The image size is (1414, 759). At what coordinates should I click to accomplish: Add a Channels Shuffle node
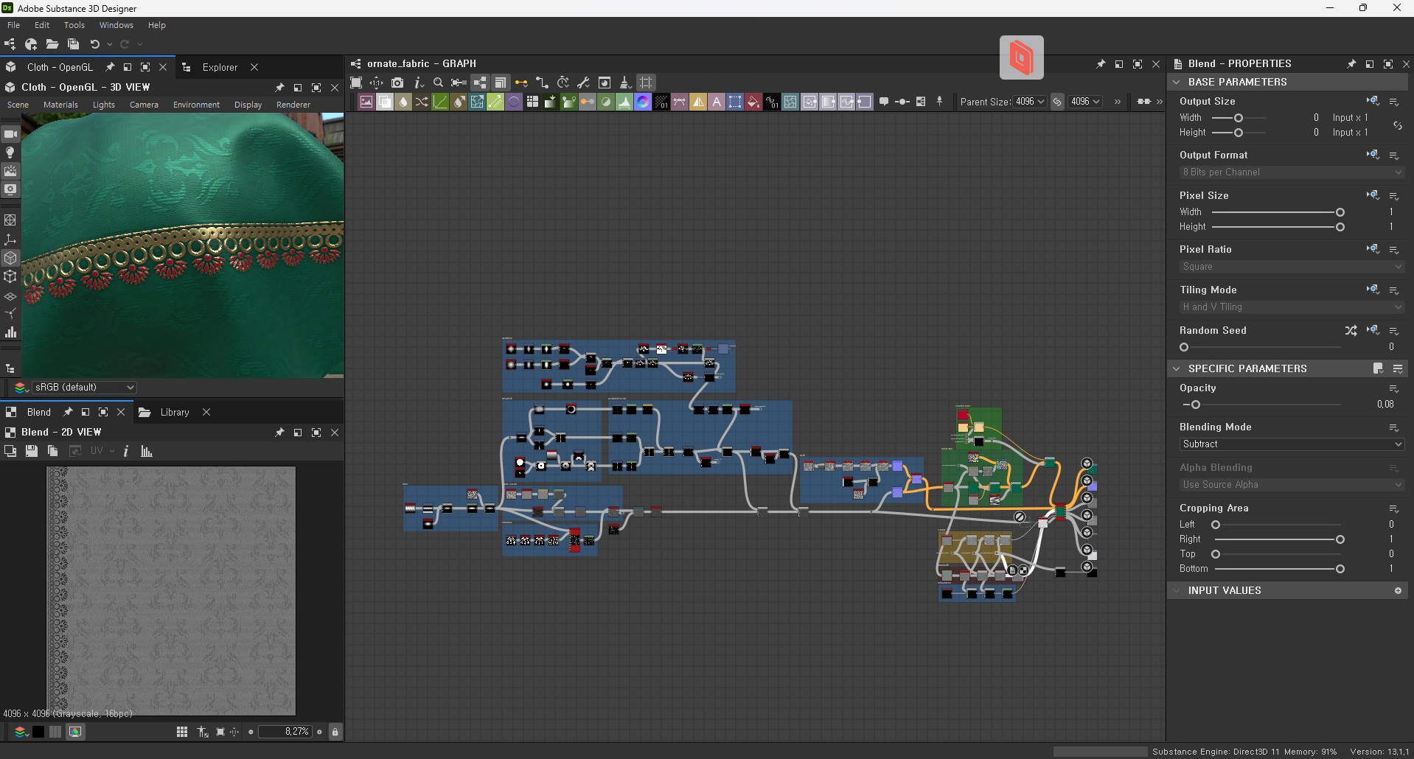coord(422,102)
